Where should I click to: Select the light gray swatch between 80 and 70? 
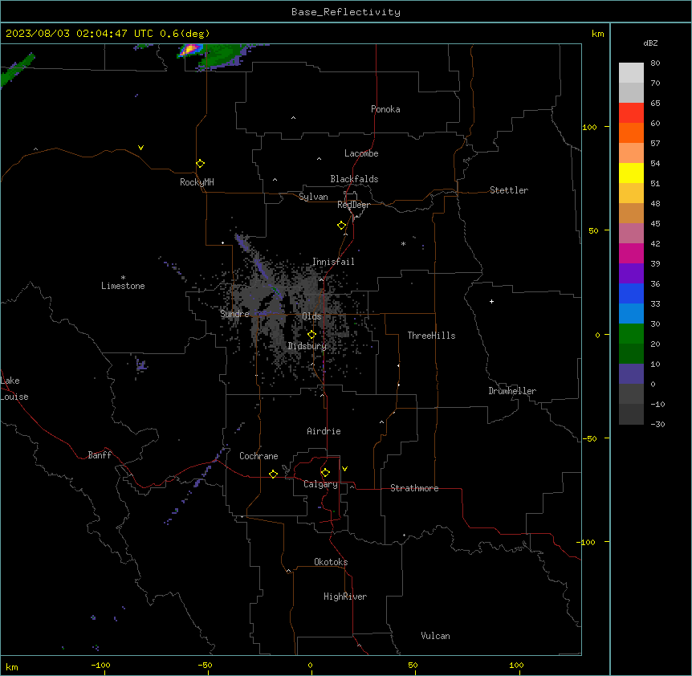click(631, 73)
